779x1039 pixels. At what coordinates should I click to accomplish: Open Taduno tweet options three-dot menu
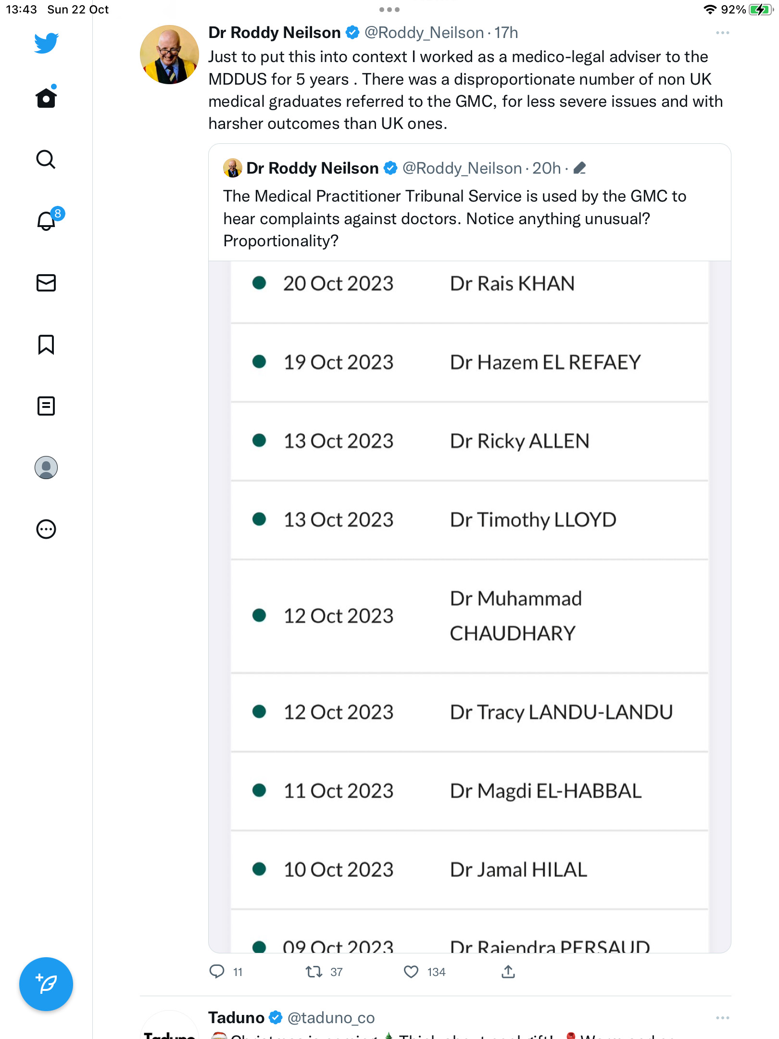722,1018
